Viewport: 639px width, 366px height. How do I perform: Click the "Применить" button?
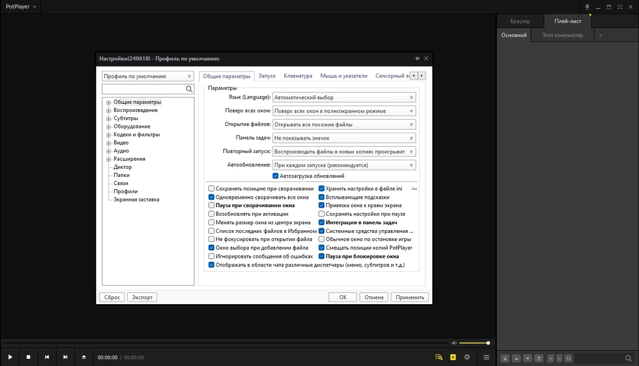click(x=409, y=297)
